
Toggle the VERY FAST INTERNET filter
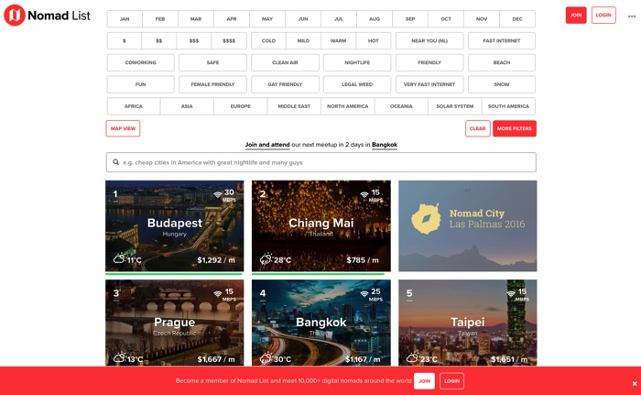click(x=429, y=84)
